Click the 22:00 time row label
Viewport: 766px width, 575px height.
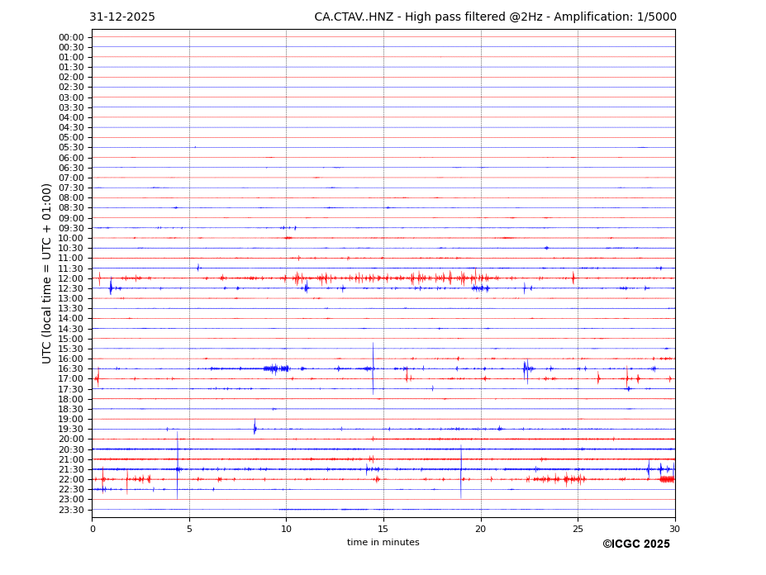click(x=71, y=479)
